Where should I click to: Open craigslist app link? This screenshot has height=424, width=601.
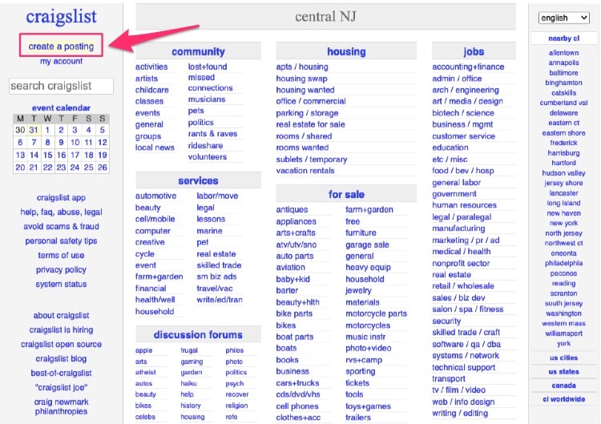(61, 198)
